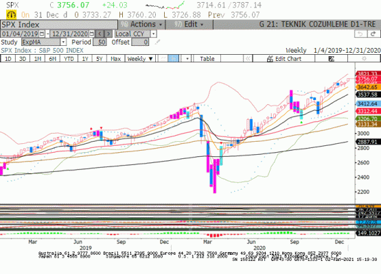Screen dimensions: 381x274
Task: Click the green 3206.70 axis label
Action: pos(368,119)
